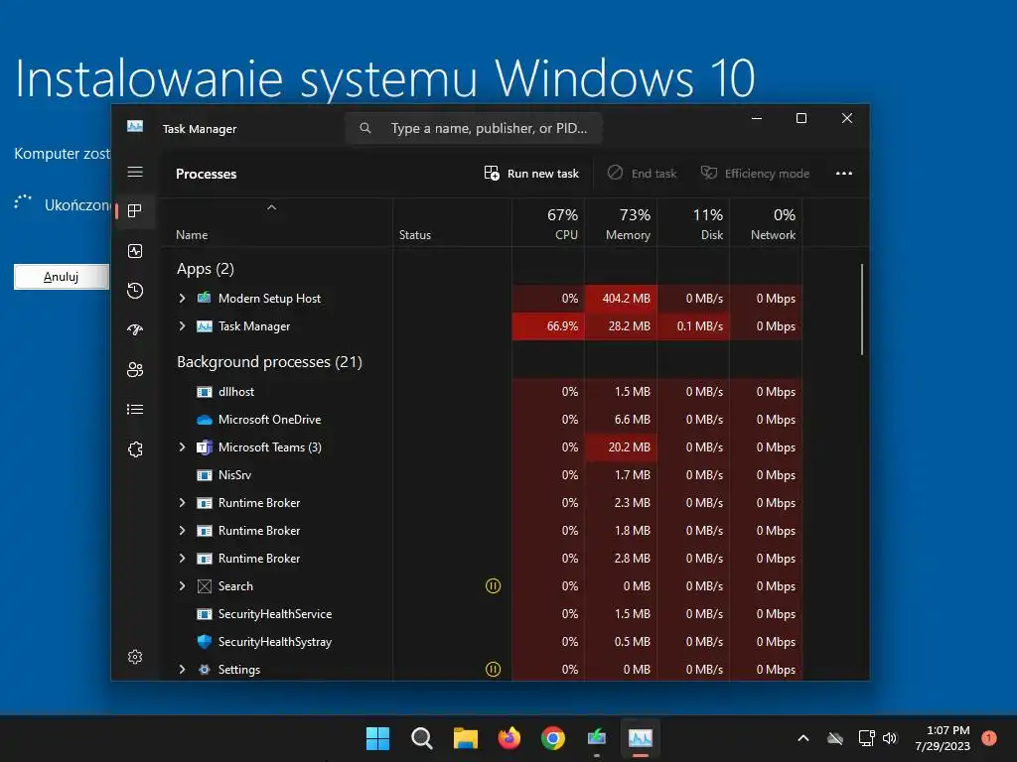Click the taskbar clock showing 1:07 PM

click(x=943, y=738)
